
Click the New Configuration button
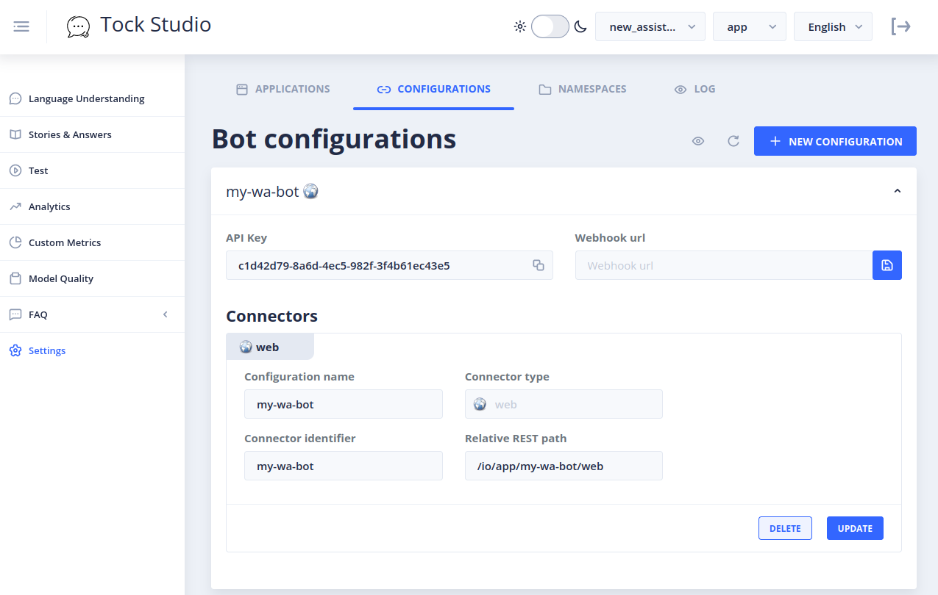tap(835, 141)
